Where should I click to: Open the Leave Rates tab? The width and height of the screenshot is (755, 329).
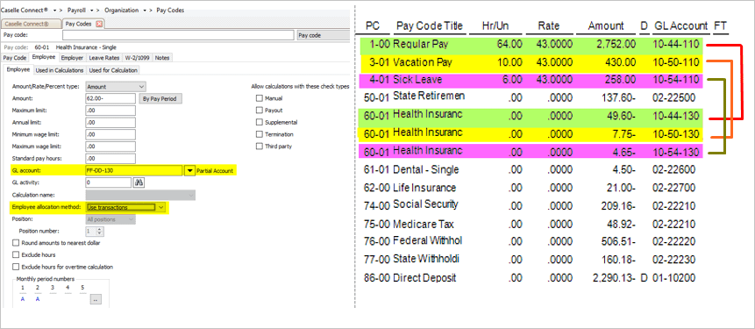click(x=104, y=58)
